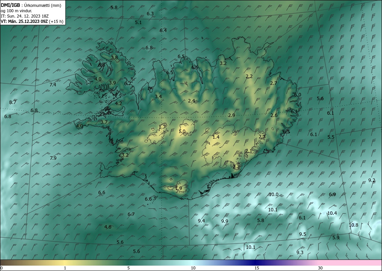This screenshot has width=382, height=271.
Task: Click the 10.4 value on the map
Action: pos(332,213)
